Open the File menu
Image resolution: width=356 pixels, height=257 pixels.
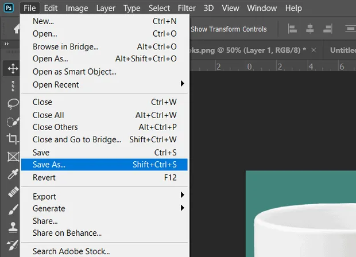click(x=29, y=8)
